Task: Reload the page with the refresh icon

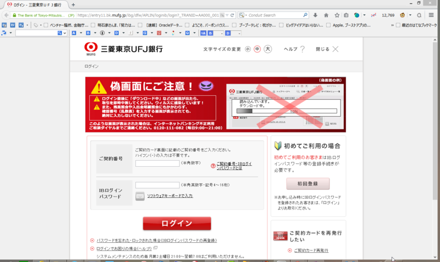Action: [232, 15]
